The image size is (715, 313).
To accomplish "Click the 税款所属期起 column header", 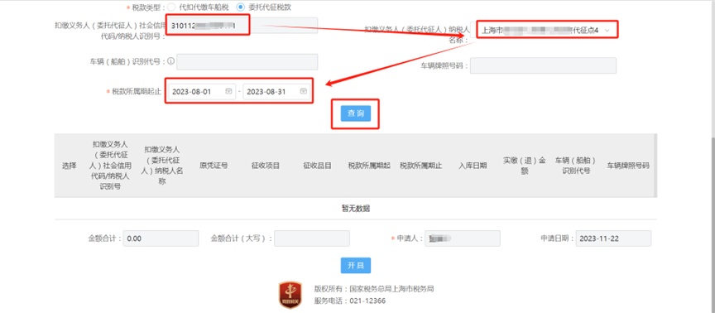I will (x=369, y=166).
